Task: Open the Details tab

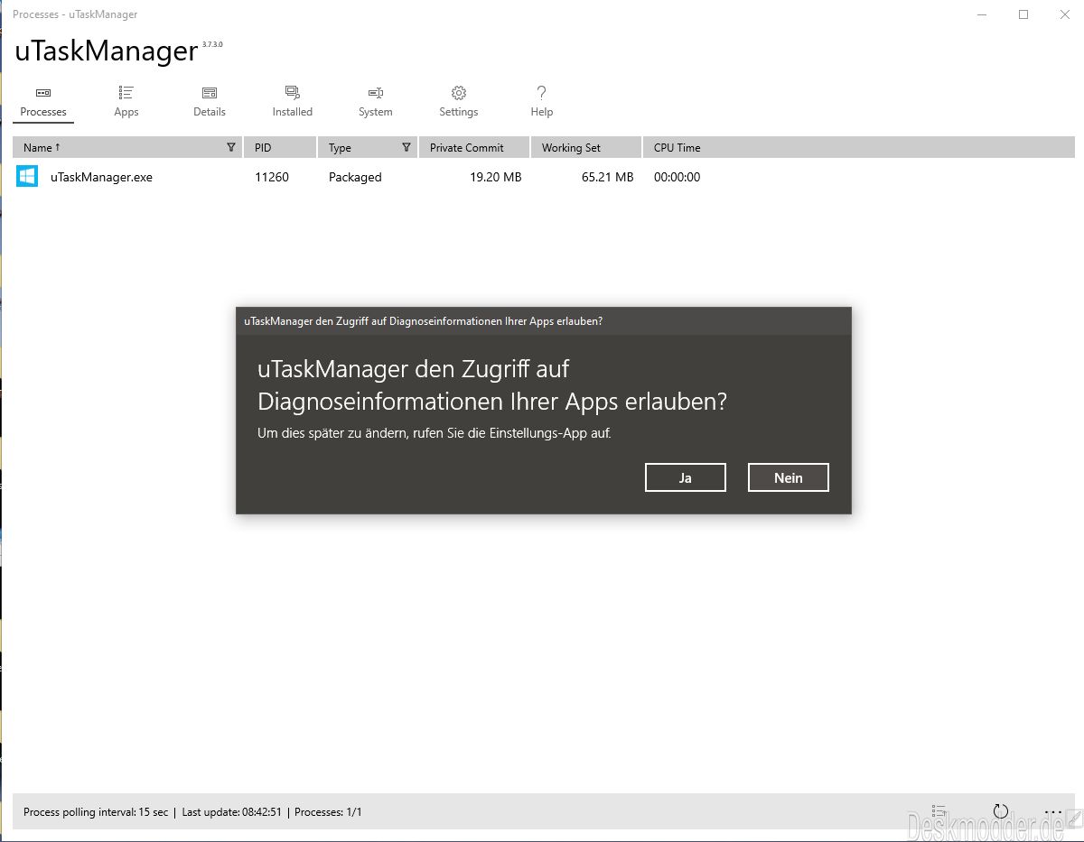Action: tap(210, 102)
